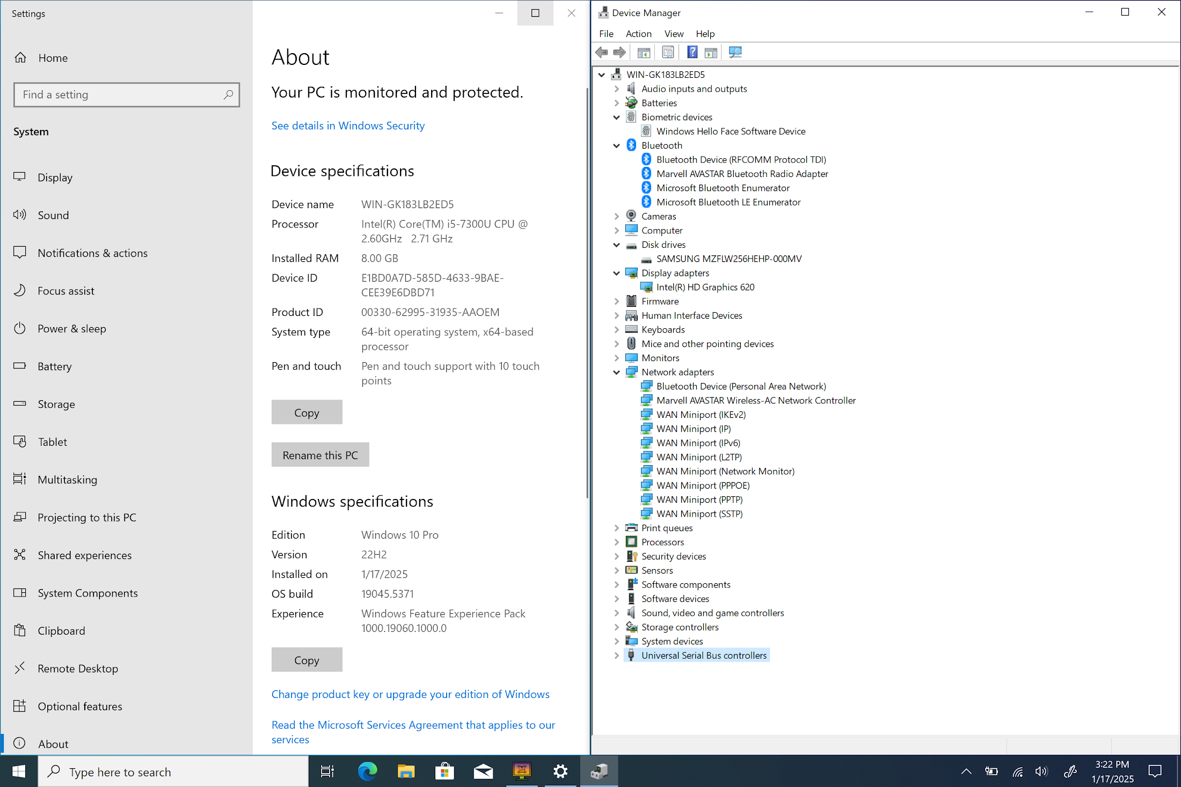Expand the Batteries category
The image size is (1181, 787).
[x=617, y=103]
